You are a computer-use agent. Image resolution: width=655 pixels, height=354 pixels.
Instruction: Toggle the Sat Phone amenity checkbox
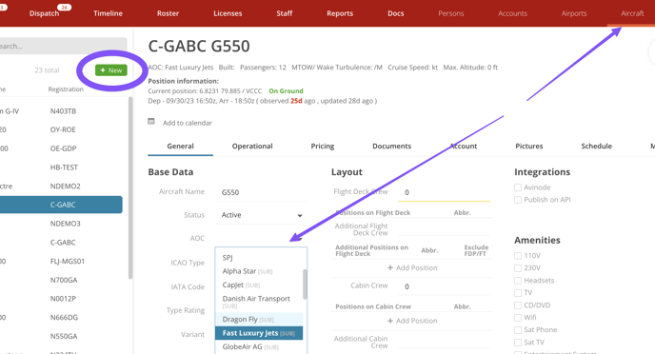pos(518,330)
